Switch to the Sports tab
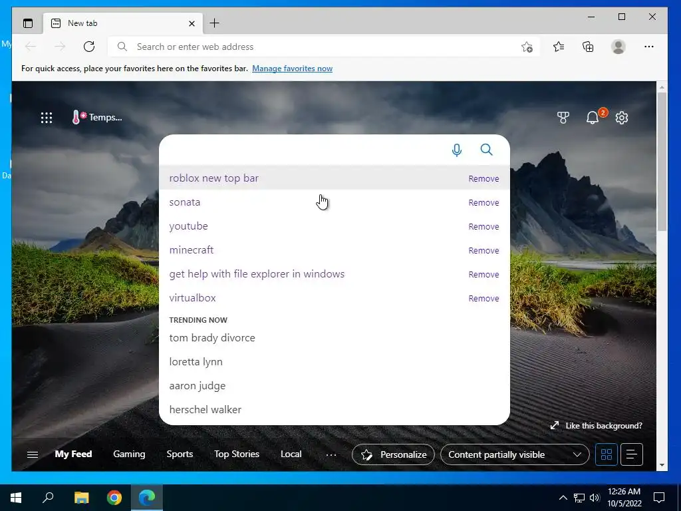The height and width of the screenshot is (511, 681). [x=180, y=454]
